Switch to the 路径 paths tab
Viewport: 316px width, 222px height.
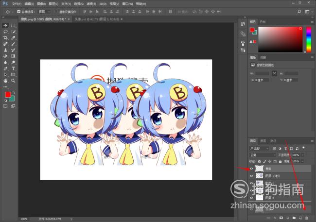[x=273, y=141]
